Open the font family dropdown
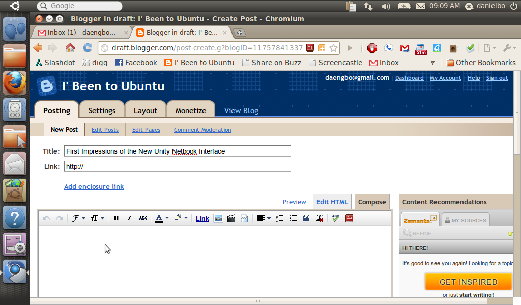Screen dimensions: 521x305 click(x=78, y=218)
